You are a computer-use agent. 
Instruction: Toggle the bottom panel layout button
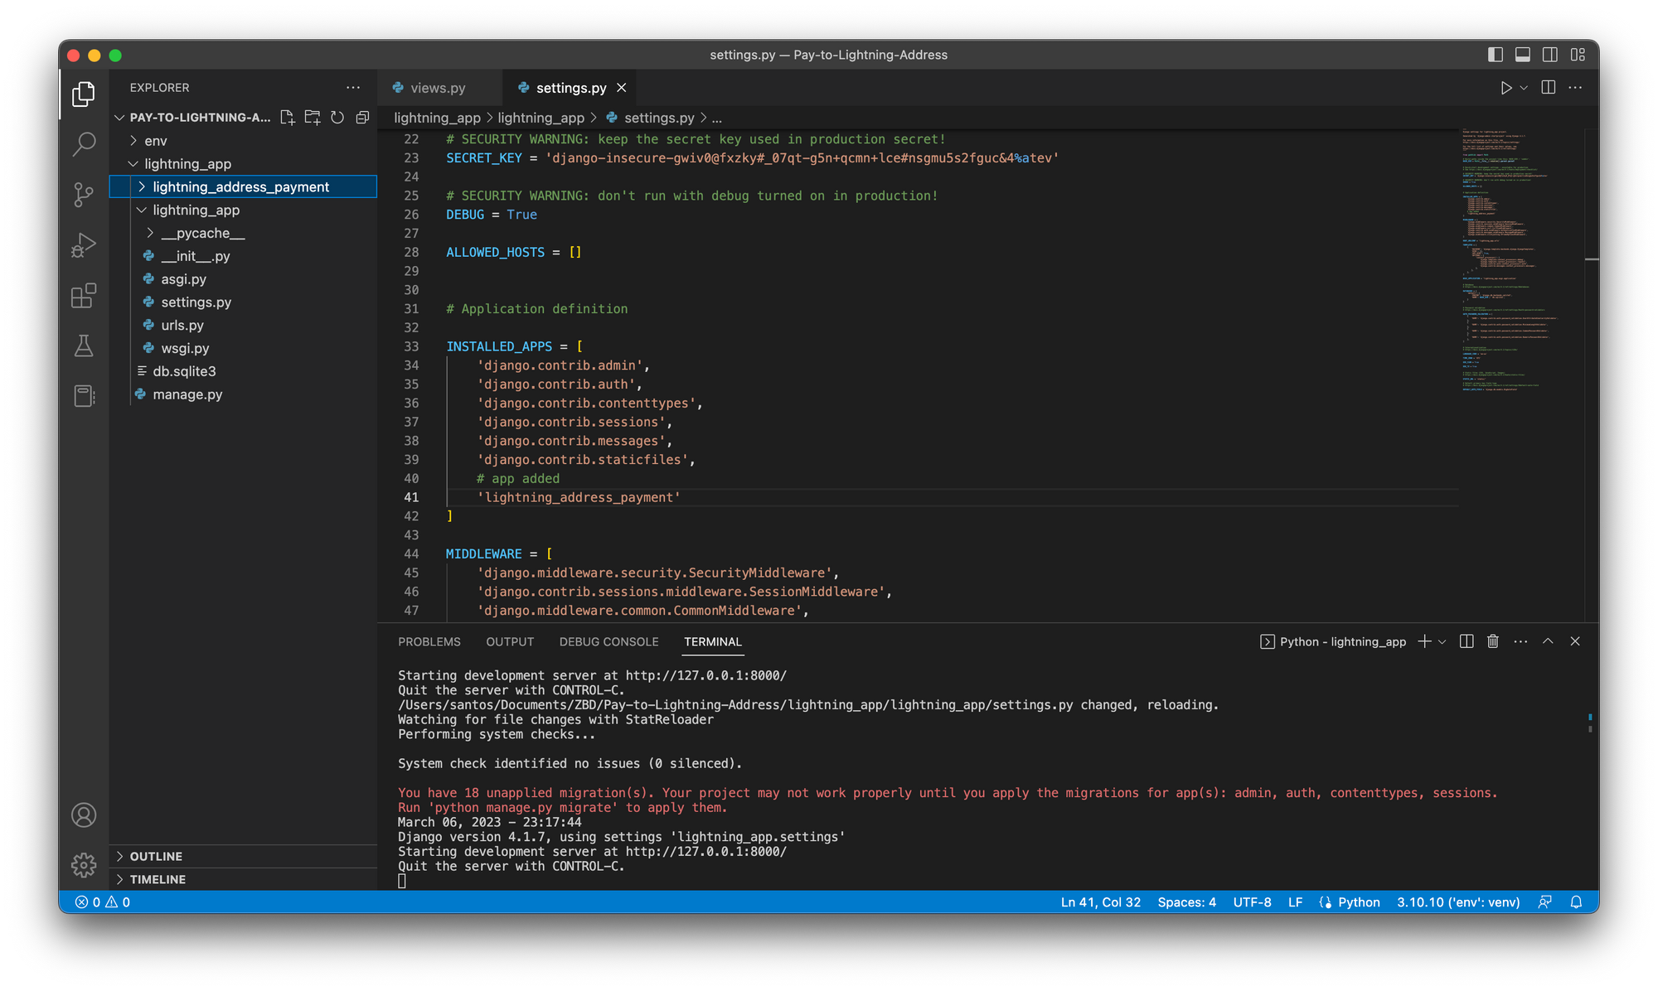[x=1523, y=55]
